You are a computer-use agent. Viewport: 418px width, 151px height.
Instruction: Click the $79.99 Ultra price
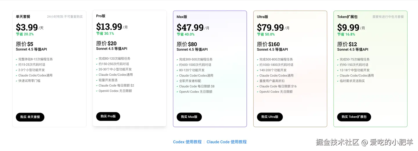[270, 28]
